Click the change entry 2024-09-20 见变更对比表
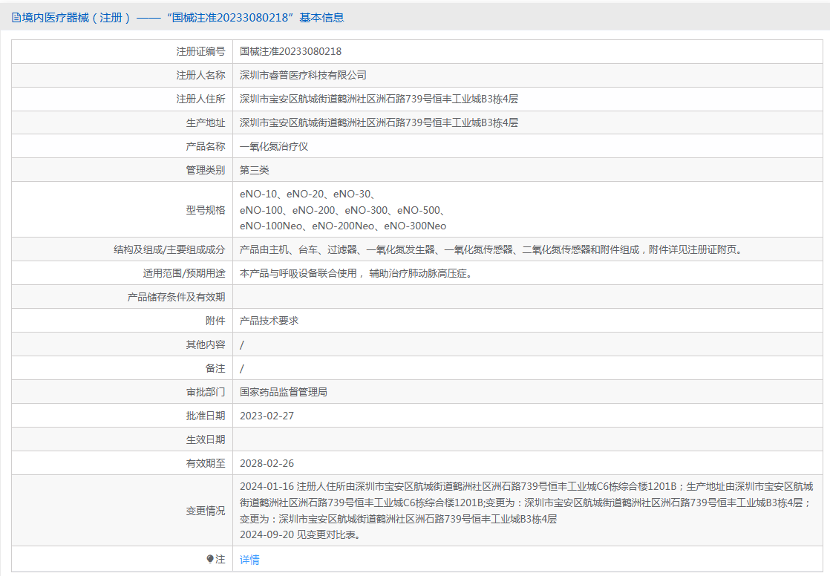This screenshot has height=576, width=830. (x=301, y=534)
